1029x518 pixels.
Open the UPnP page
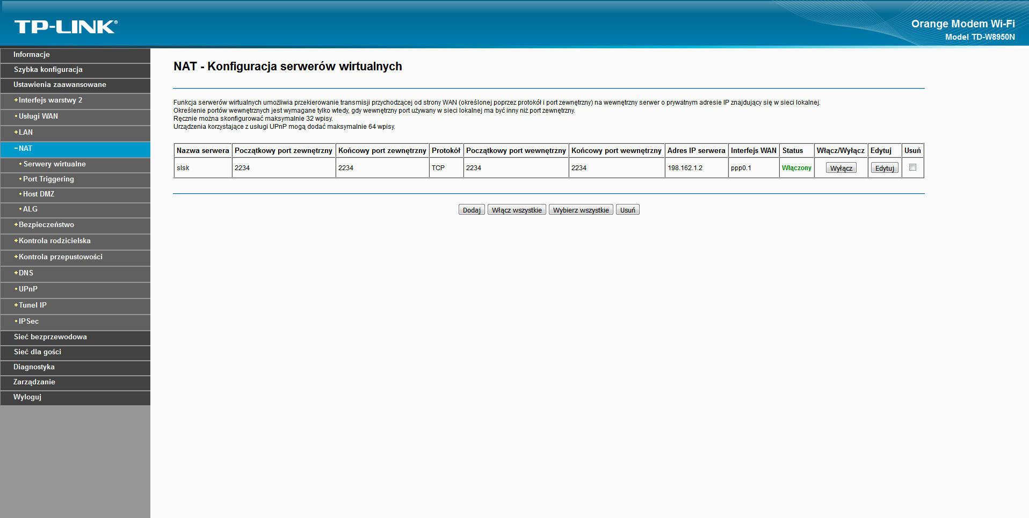[x=75, y=289]
